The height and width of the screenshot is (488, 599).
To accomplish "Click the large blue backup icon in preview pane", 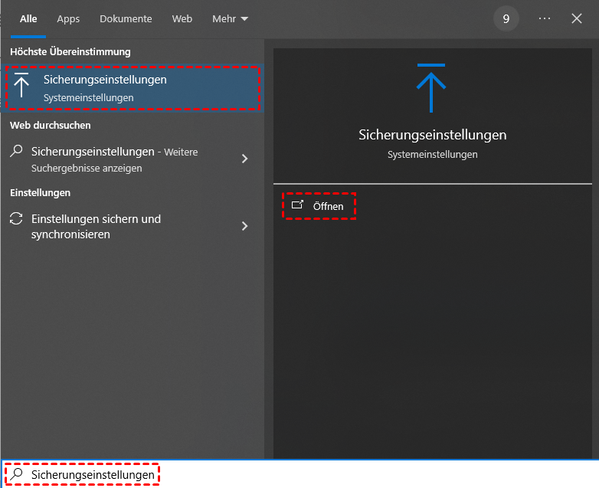I will 432,88.
